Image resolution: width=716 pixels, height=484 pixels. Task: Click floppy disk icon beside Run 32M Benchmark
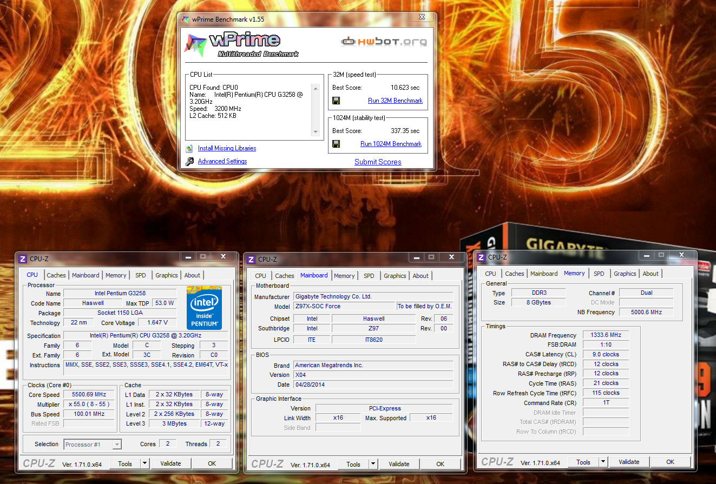(336, 101)
